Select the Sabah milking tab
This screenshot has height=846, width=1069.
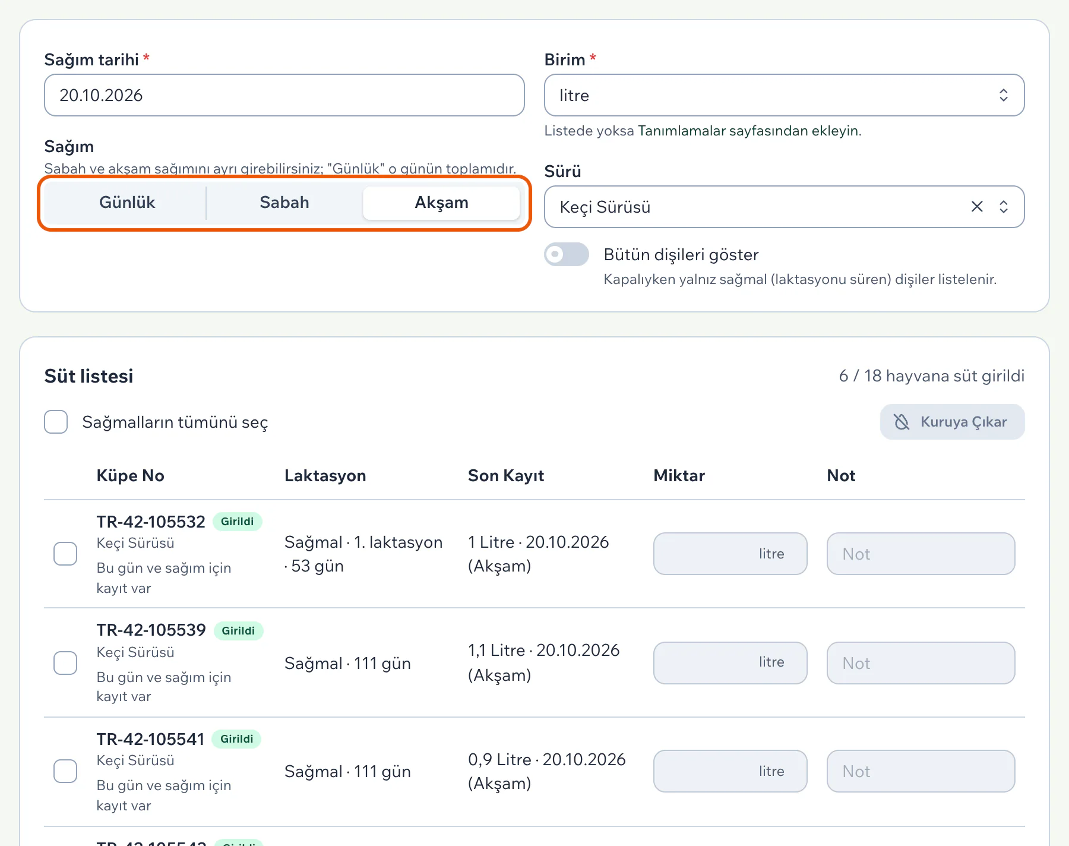pyautogui.click(x=284, y=203)
